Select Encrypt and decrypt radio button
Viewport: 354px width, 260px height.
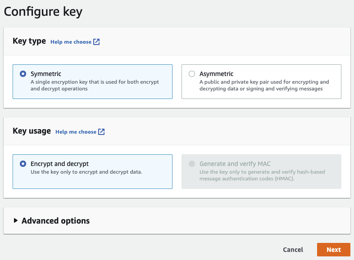(23, 164)
